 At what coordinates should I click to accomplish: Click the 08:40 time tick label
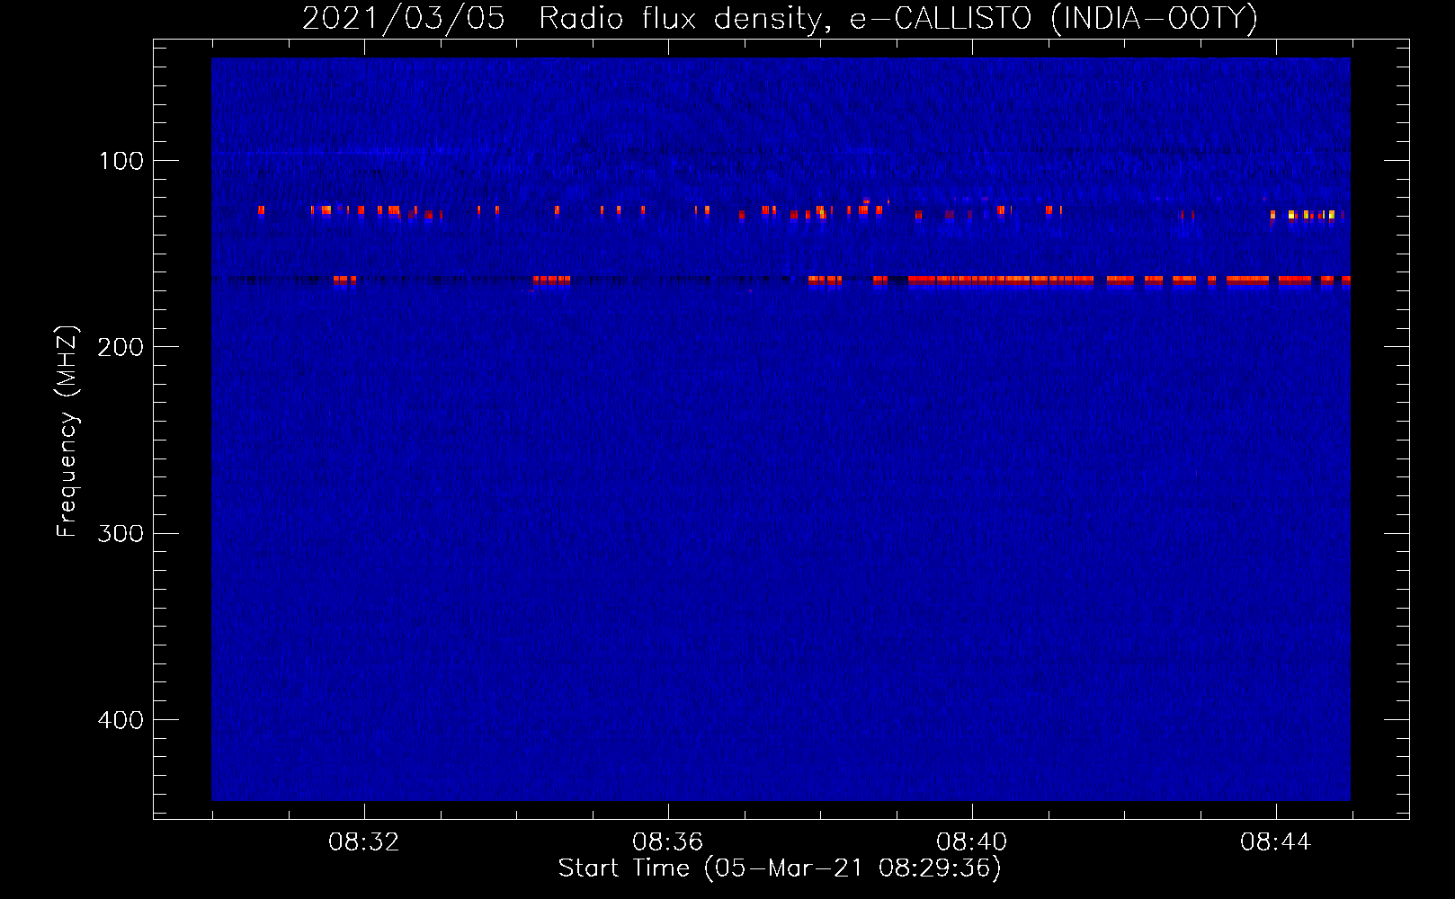972,842
